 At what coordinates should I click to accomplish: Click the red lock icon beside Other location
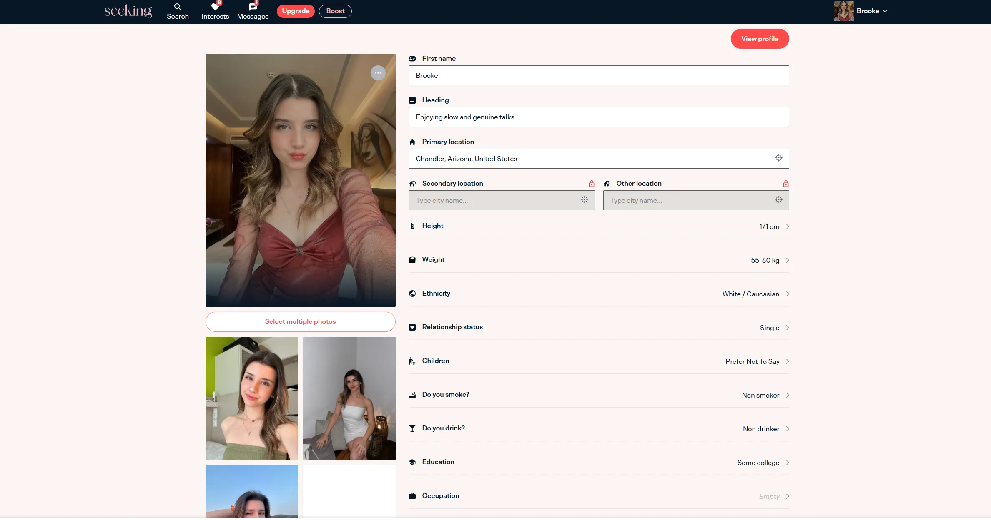[785, 184]
